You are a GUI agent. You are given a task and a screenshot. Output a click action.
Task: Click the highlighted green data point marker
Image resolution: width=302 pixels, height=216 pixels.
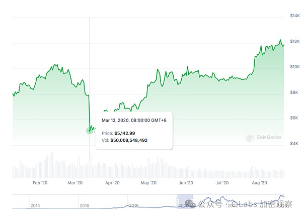click(90, 130)
